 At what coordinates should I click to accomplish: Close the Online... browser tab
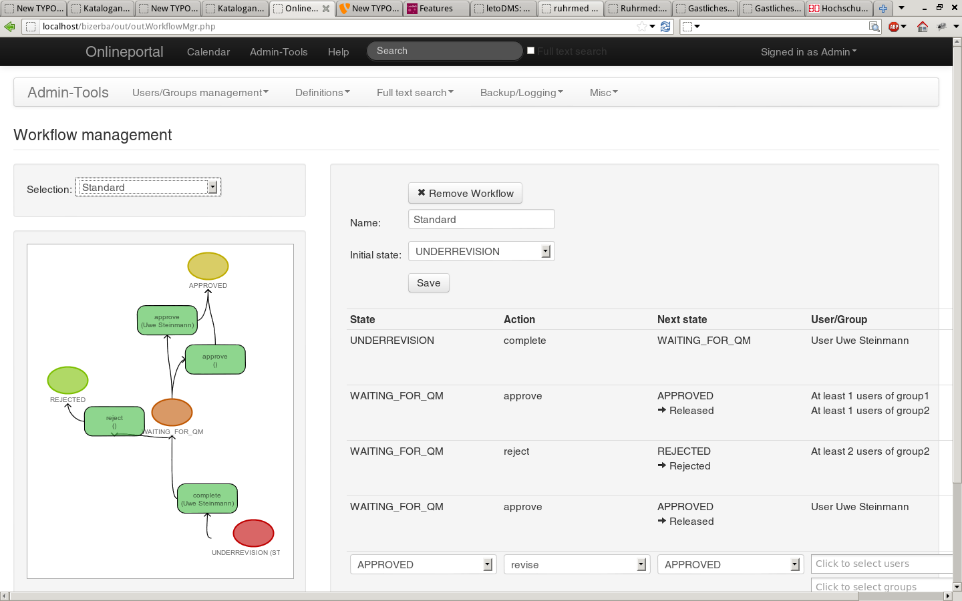pos(326,9)
